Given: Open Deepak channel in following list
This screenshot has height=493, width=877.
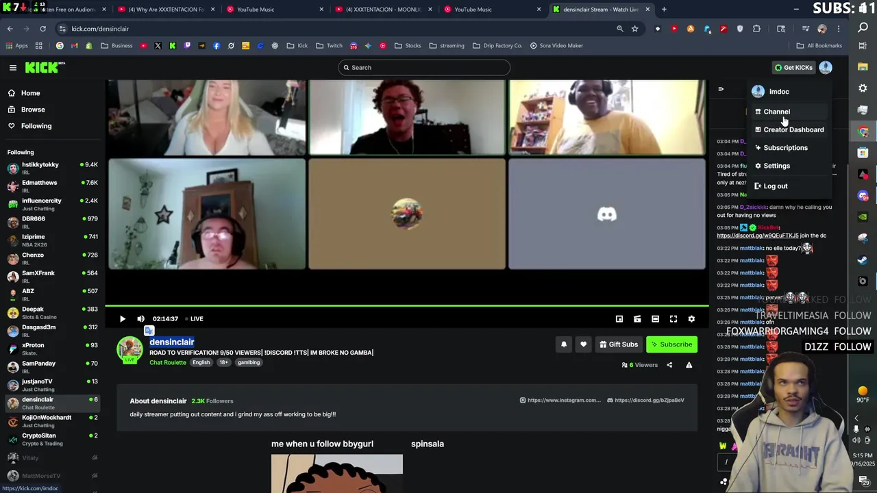Looking at the screenshot, I should [x=52, y=312].
